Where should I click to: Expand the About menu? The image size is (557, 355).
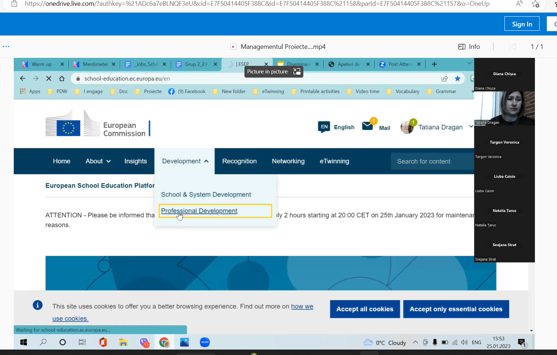pyautogui.click(x=98, y=161)
